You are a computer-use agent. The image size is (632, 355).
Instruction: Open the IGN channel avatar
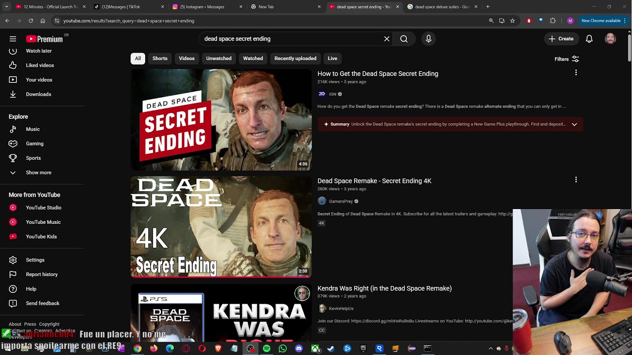[322, 94]
